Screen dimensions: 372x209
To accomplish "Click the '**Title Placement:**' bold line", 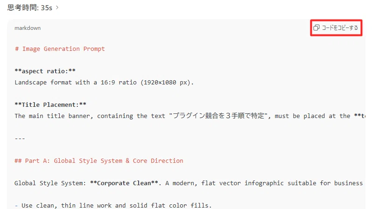I will coord(50,105).
